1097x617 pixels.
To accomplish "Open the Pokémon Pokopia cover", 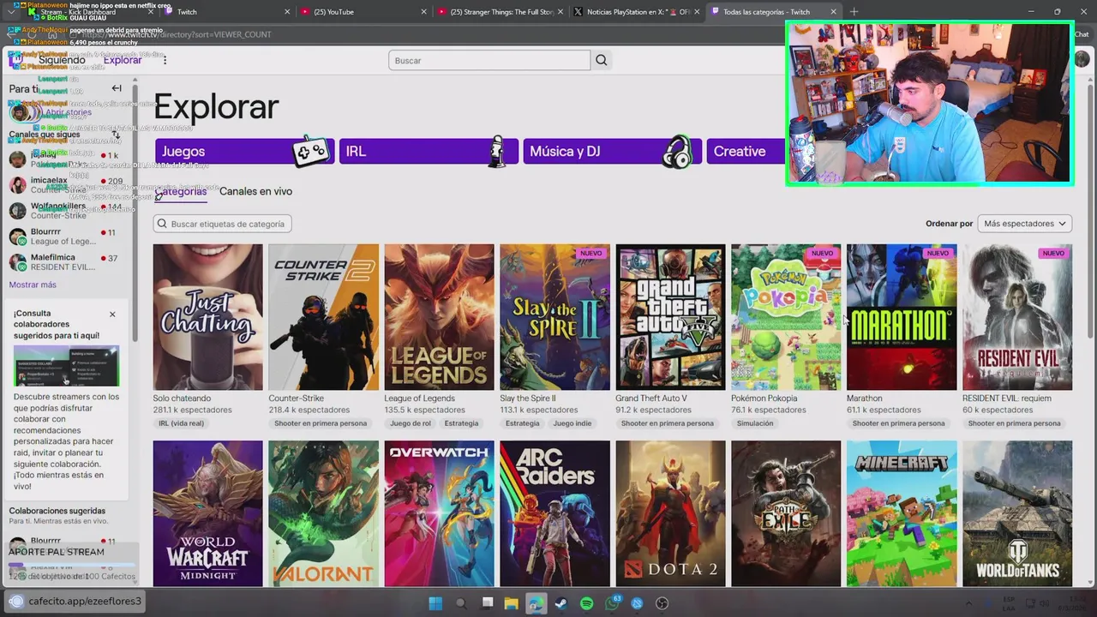I will [x=786, y=317].
